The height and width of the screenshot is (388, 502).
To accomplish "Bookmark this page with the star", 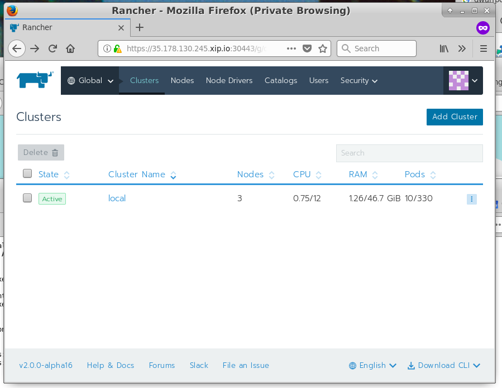I will tap(323, 48).
